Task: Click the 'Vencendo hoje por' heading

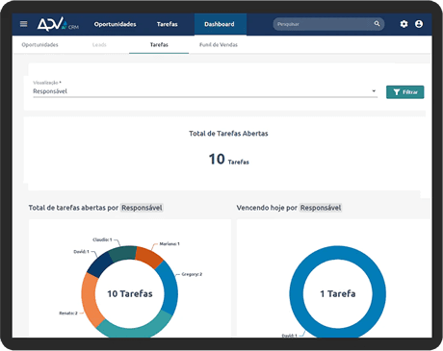Action: point(267,208)
